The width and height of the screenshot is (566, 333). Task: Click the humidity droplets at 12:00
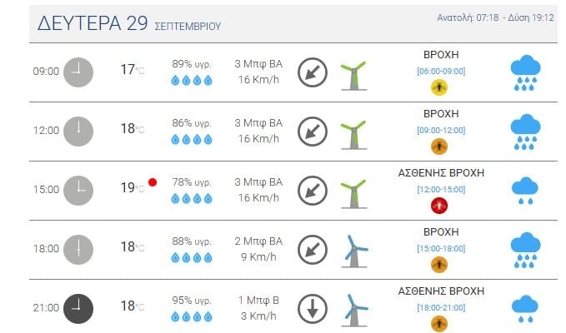[192, 140]
